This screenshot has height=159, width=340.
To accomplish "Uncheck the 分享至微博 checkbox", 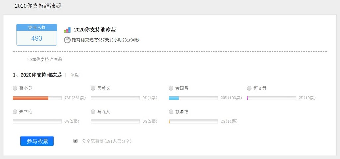I will pyautogui.click(x=76, y=141).
